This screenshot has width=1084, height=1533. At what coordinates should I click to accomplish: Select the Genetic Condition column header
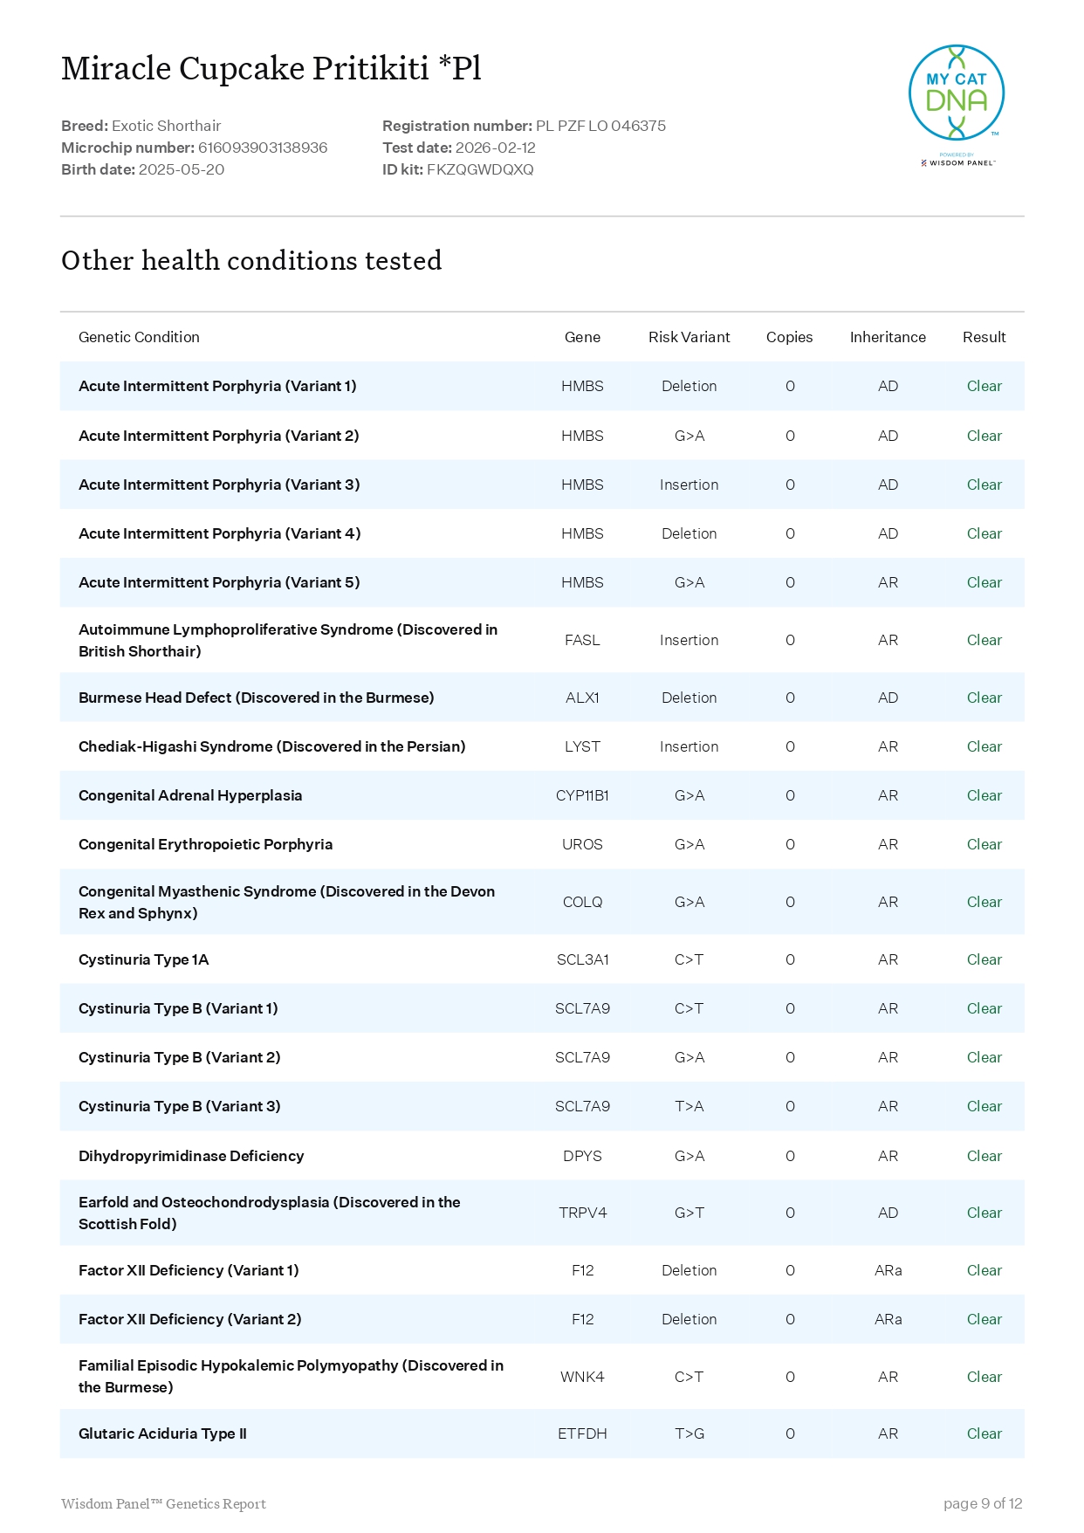point(139,337)
